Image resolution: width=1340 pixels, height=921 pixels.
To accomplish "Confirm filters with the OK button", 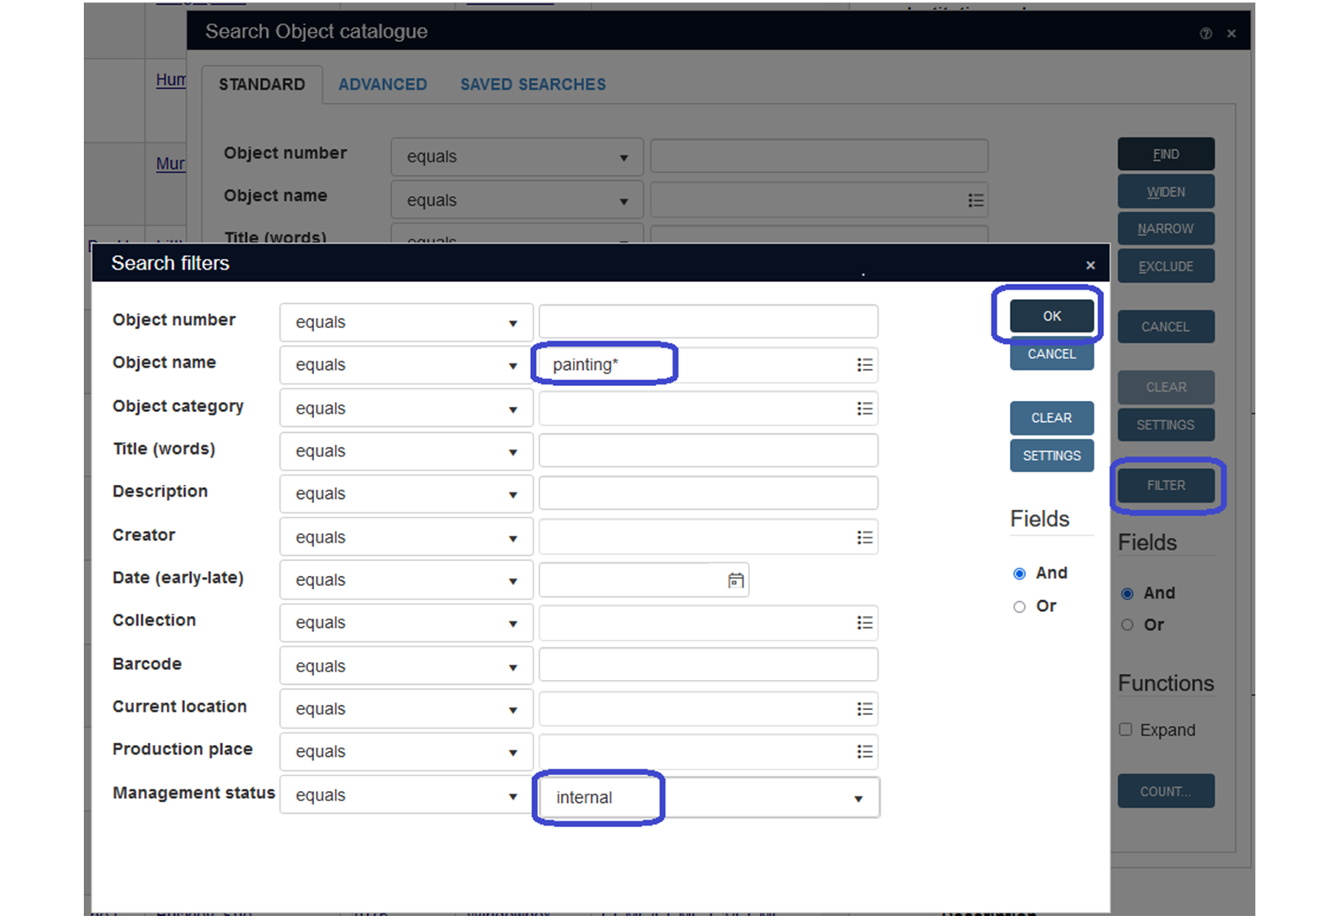I will pyautogui.click(x=1051, y=316).
